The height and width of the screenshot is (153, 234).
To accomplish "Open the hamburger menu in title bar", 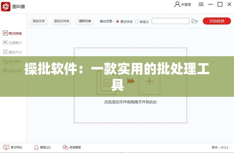I will 201,4.
